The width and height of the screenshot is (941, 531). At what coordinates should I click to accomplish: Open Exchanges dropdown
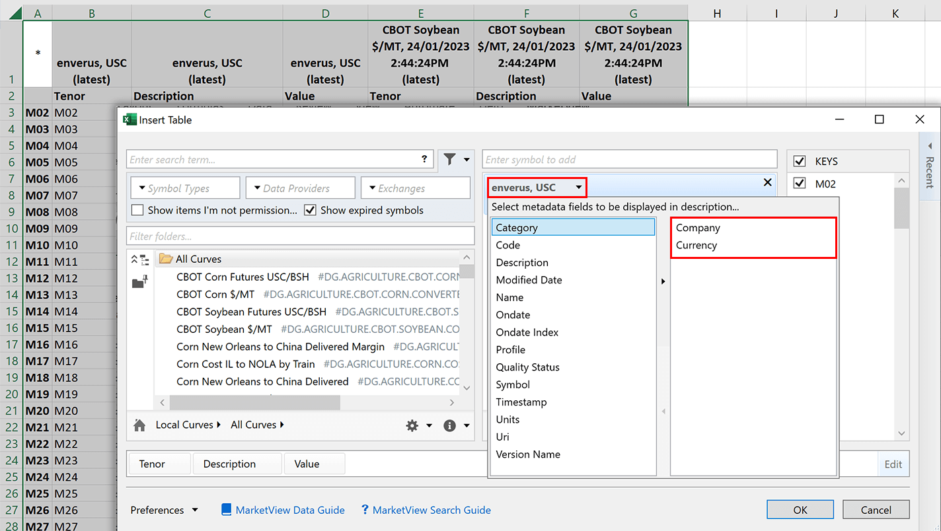[x=416, y=188]
